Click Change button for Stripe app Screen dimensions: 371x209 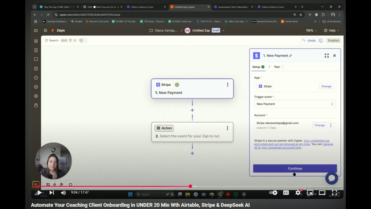click(x=326, y=86)
